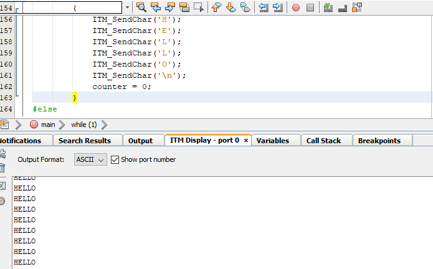Click the Comment lines toolbar icon

click(328, 7)
